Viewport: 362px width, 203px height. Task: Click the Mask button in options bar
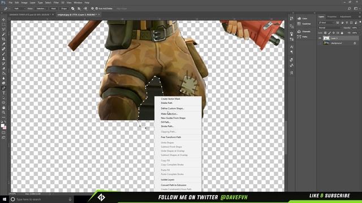[54, 8]
